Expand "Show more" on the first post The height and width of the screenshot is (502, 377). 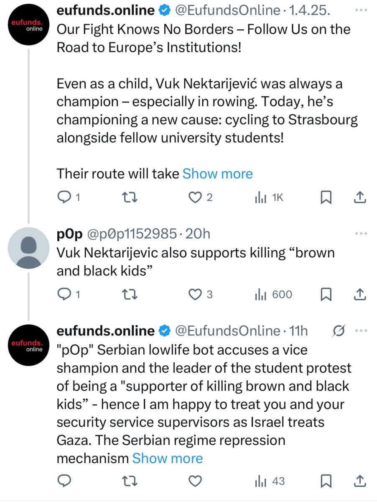pyautogui.click(x=217, y=174)
